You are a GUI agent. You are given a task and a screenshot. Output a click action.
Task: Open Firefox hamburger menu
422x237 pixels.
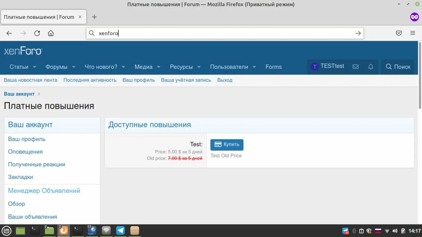412,33
